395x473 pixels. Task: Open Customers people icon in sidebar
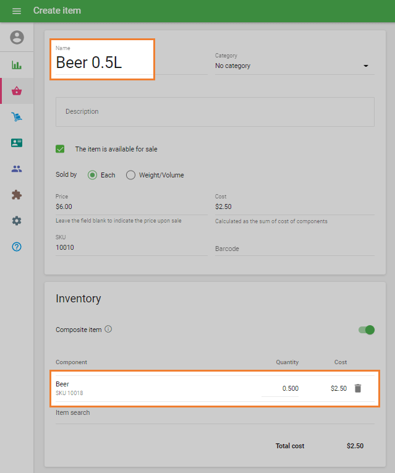(17, 169)
